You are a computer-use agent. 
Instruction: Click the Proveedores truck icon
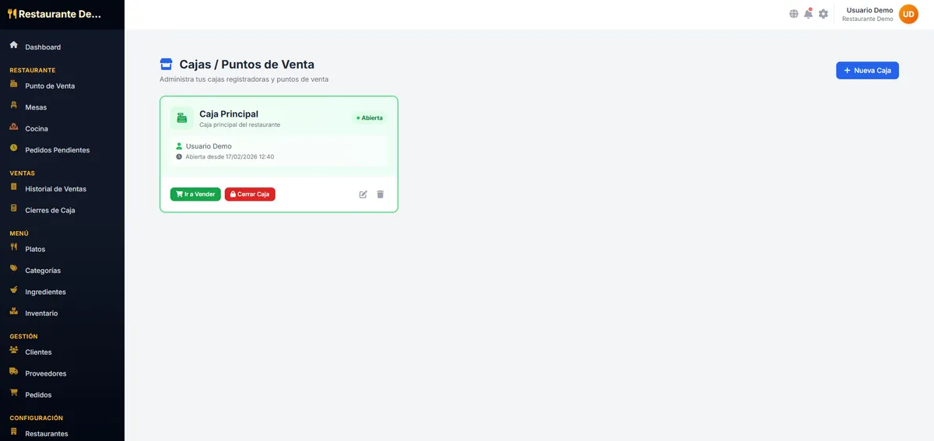tap(14, 372)
